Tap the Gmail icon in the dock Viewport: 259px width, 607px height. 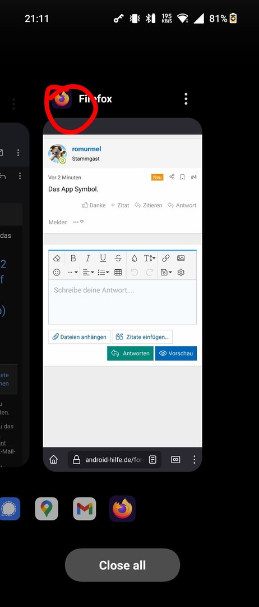85,509
